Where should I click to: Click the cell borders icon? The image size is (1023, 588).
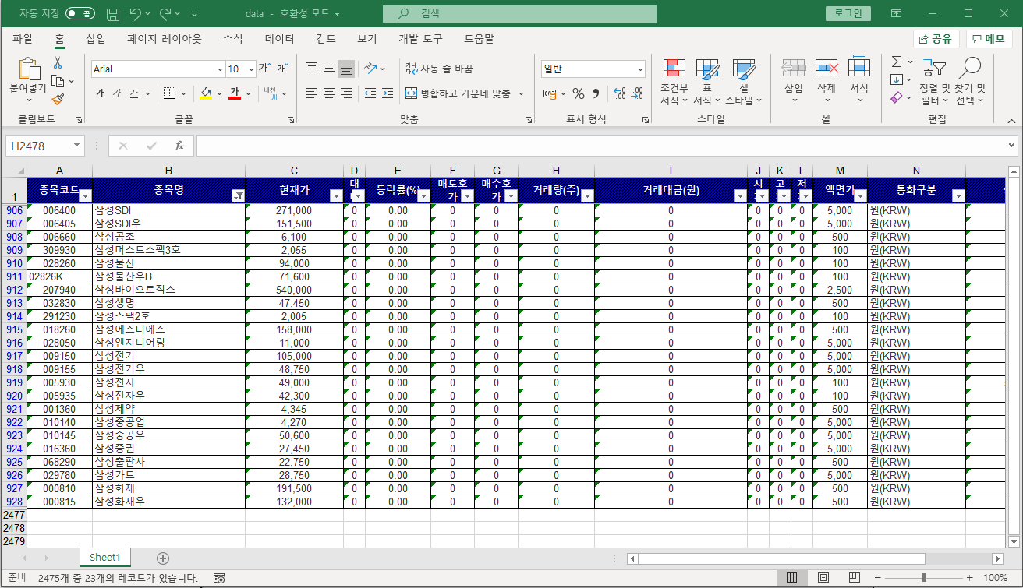170,93
